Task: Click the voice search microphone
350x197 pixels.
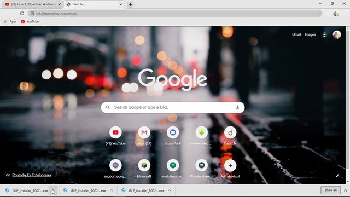Action: point(237,107)
